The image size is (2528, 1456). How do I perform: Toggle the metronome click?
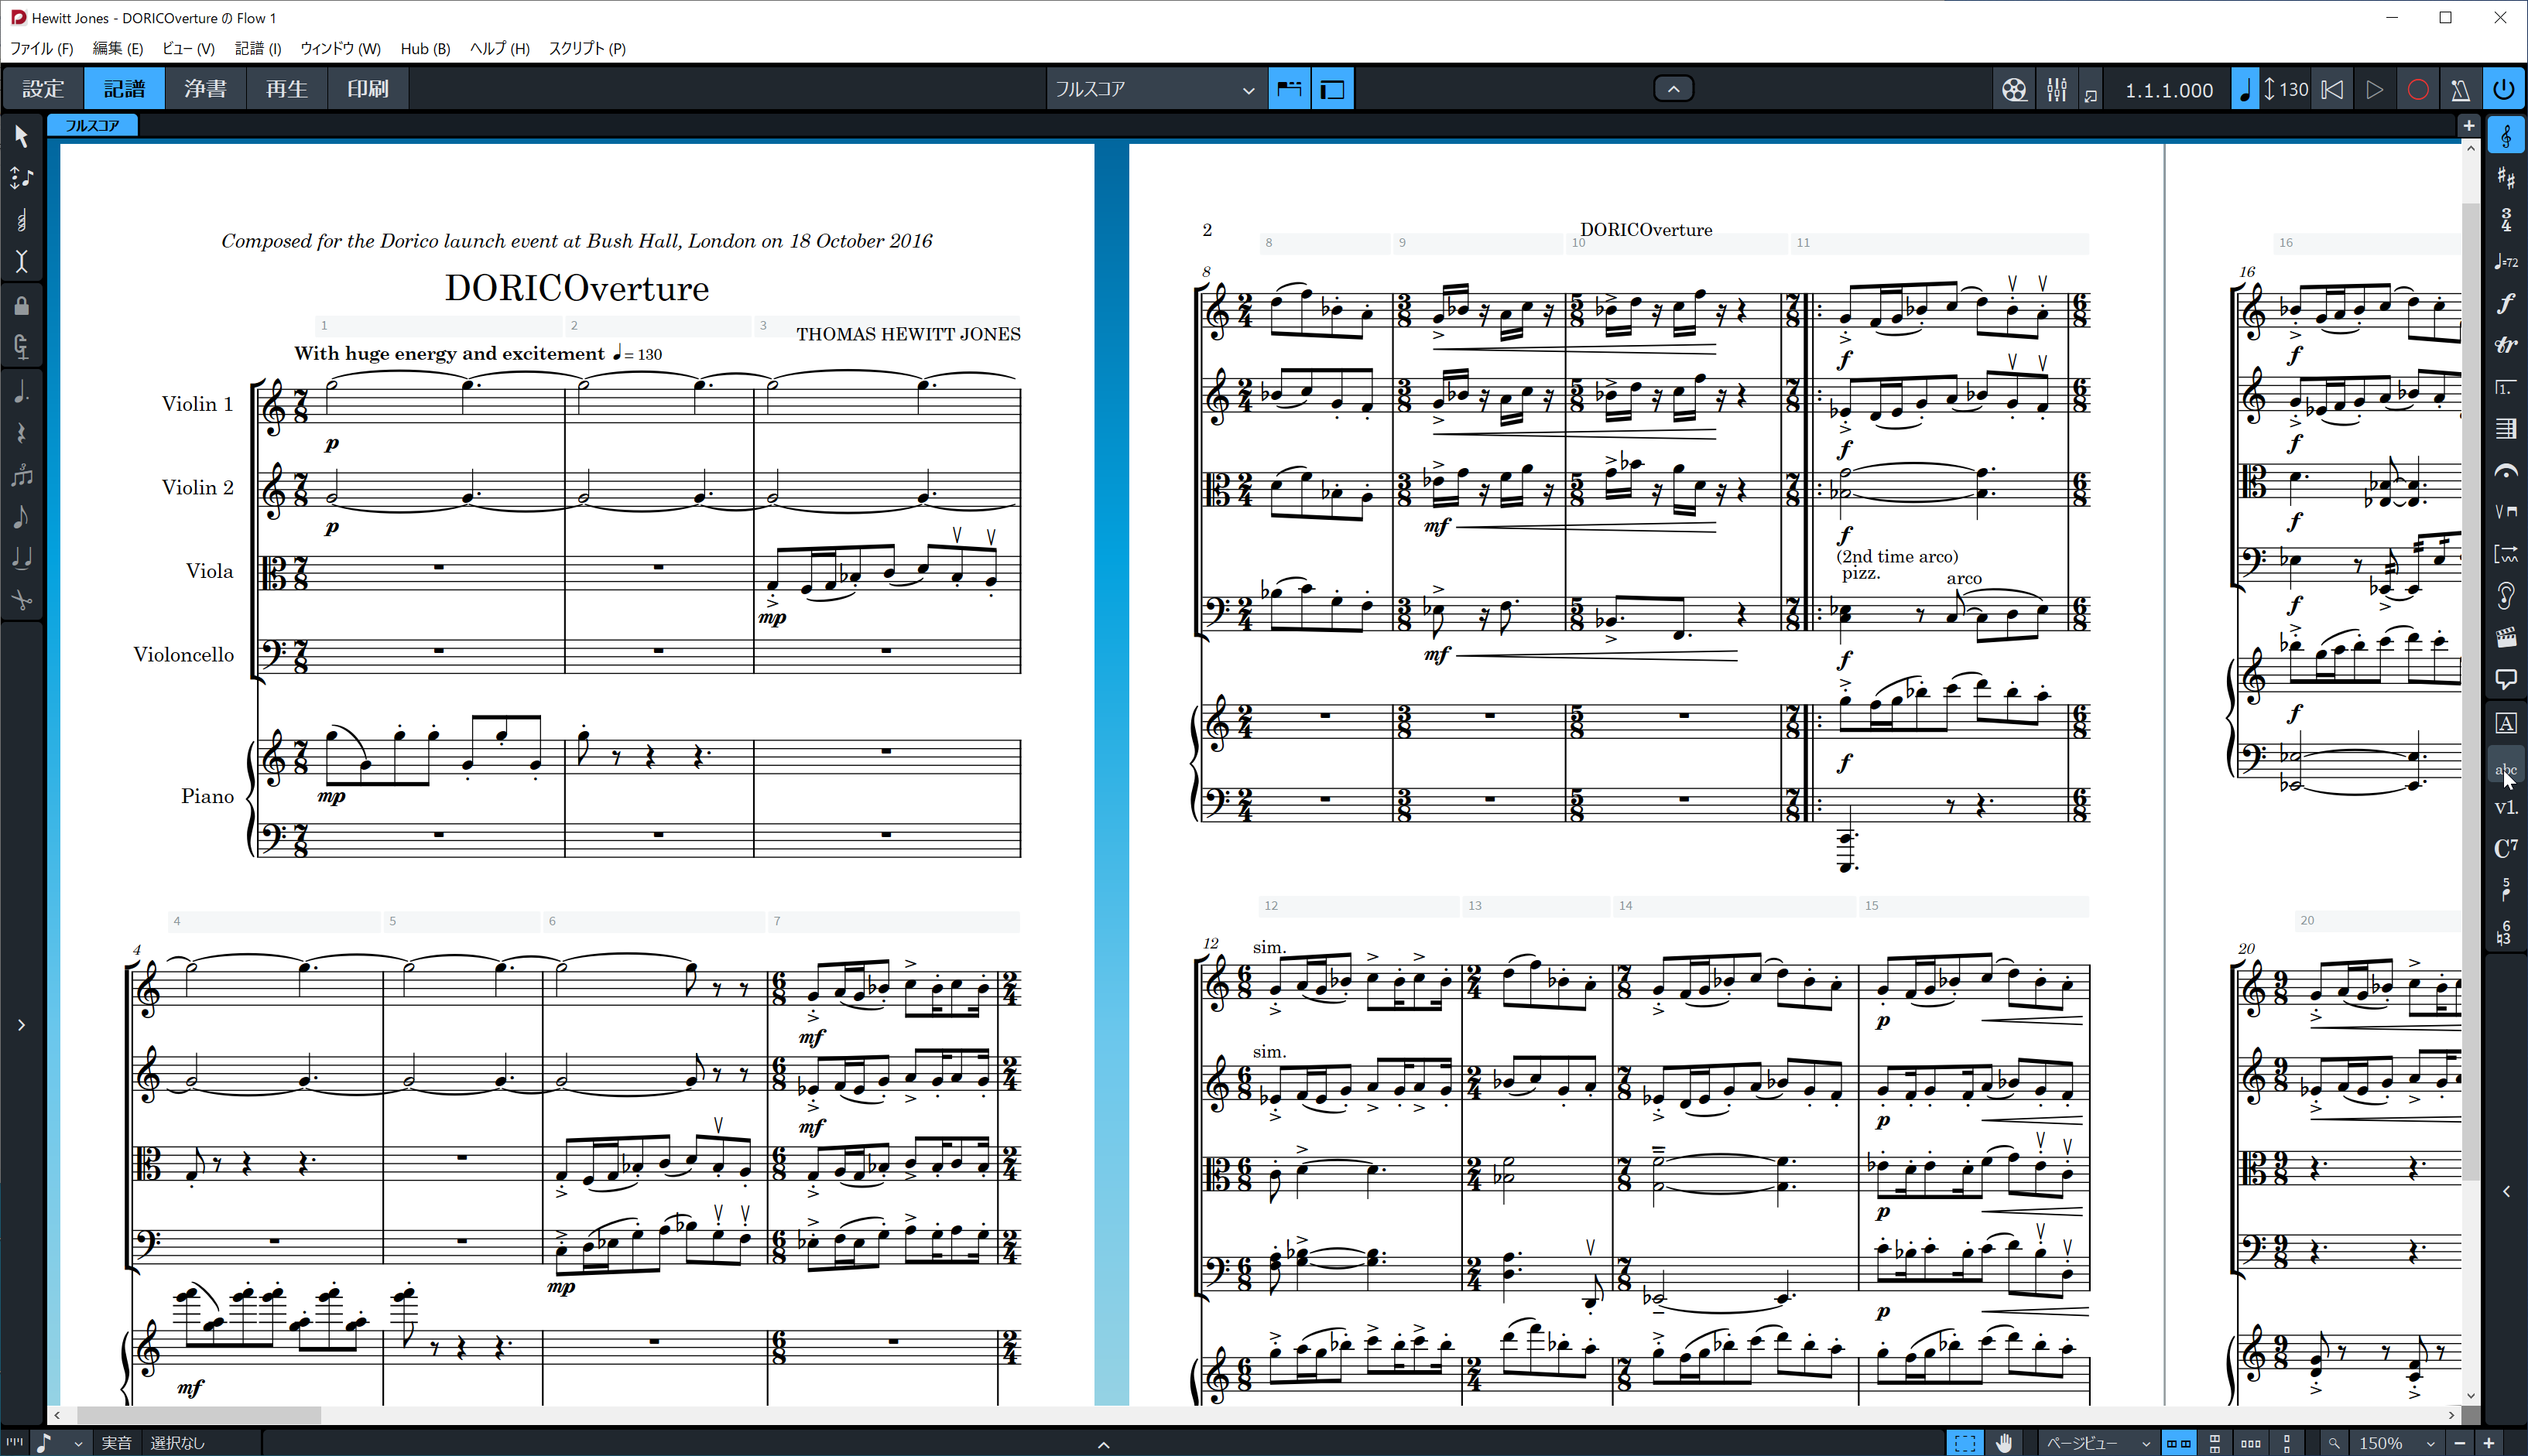tap(2460, 90)
